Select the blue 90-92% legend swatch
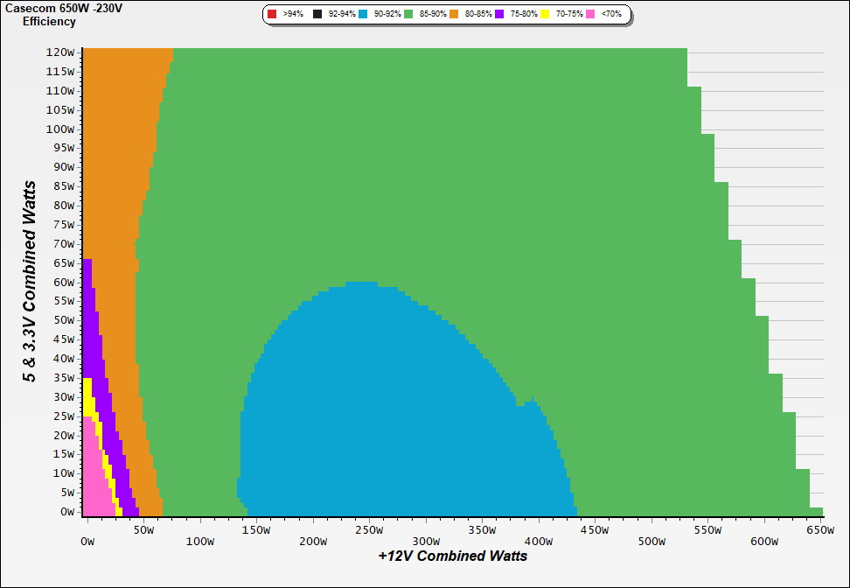The image size is (850, 588). (363, 15)
